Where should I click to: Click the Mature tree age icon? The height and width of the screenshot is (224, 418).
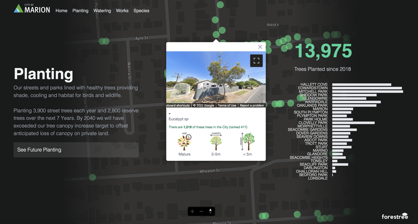pos(184,142)
